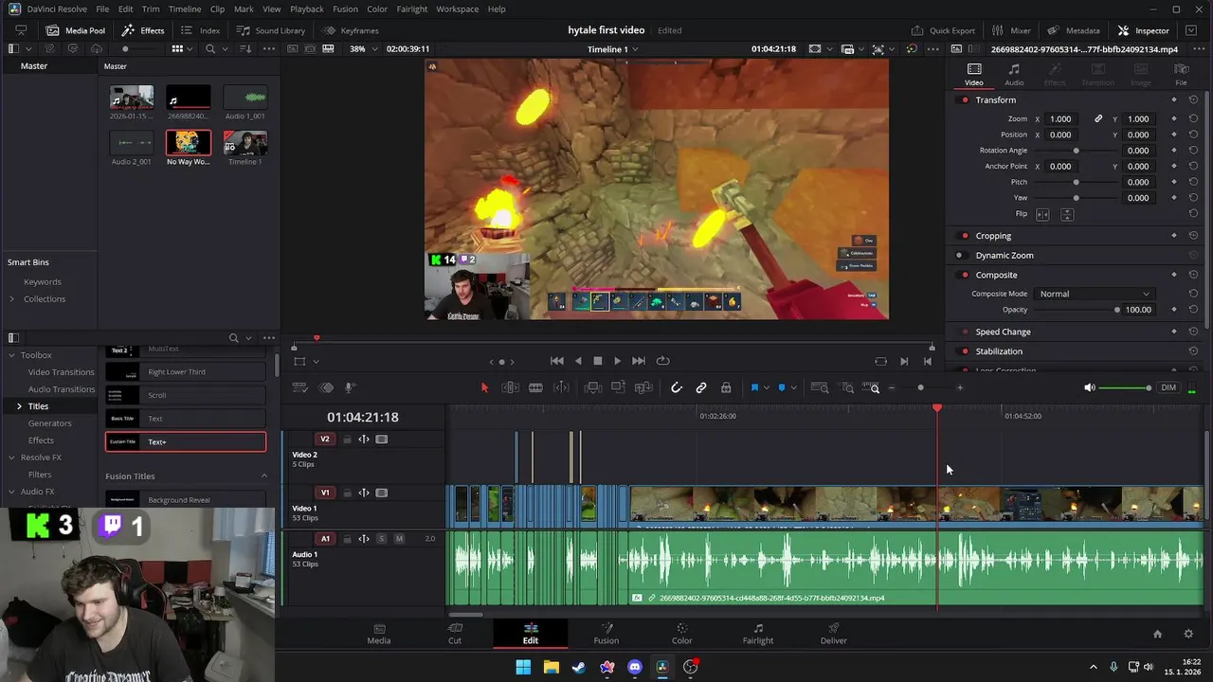Viewport: 1213px width, 682px height.
Task: Mute audio via speaker icon
Action: tap(1090, 387)
